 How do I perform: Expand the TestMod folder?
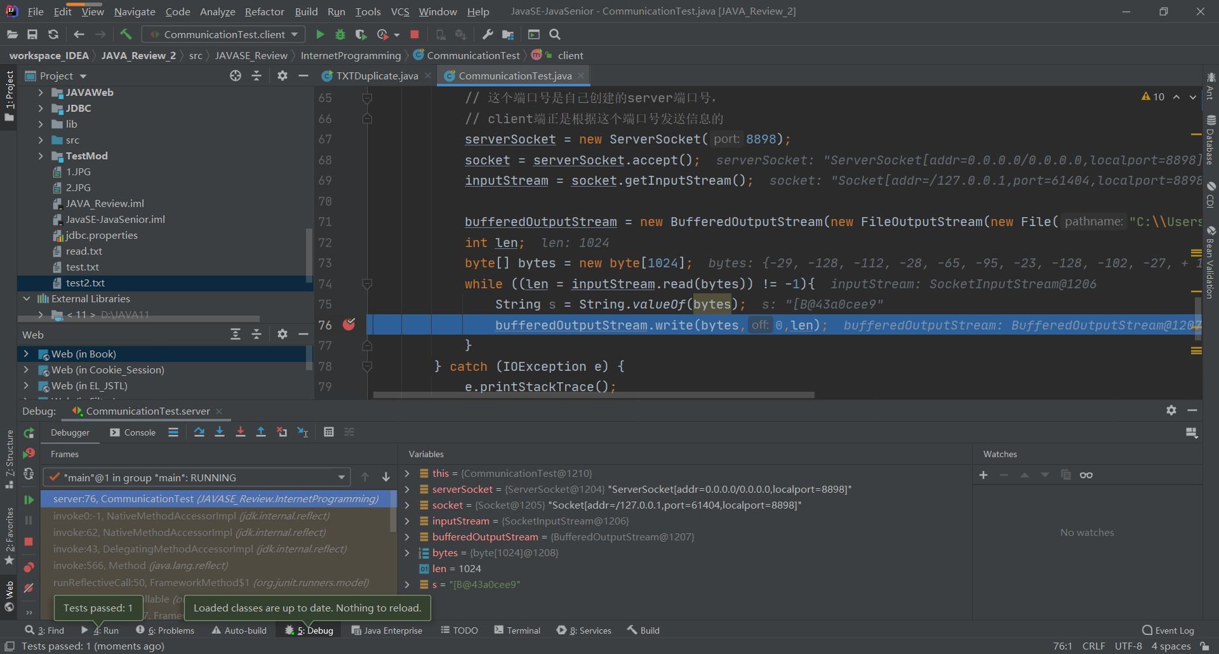[x=41, y=156]
